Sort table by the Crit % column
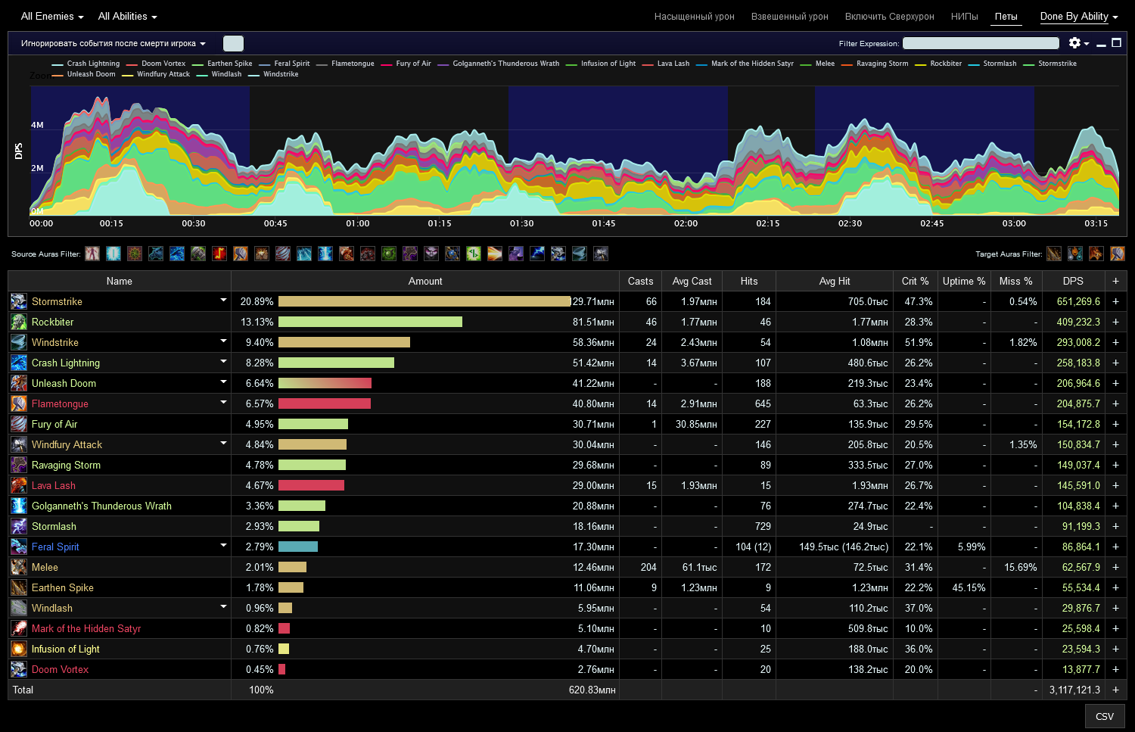 (x=914, y=281)
